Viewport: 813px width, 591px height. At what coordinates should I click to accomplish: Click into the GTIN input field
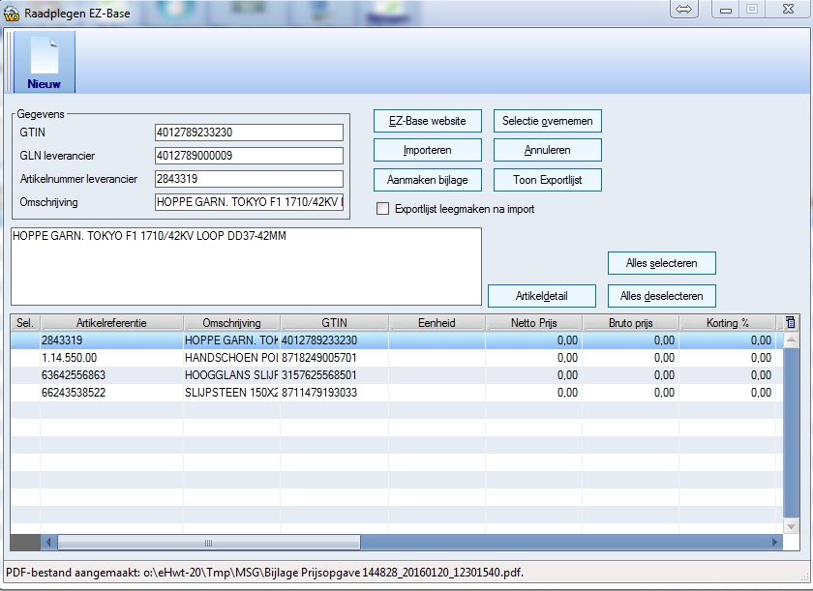pyautogui.click(x=249, y=133)
